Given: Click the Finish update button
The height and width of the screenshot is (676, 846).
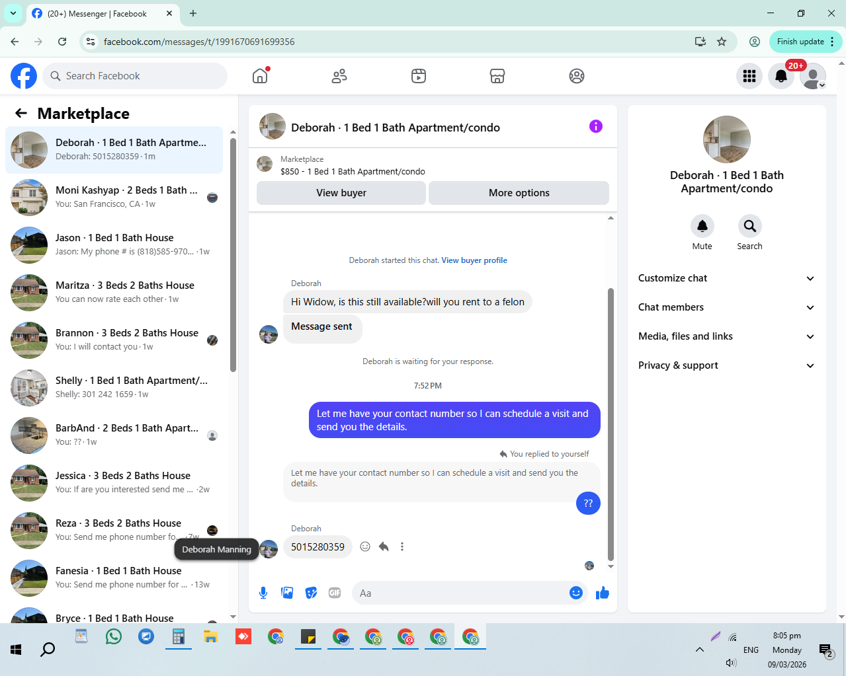Looking at the screenshot, I should point(800,42).
